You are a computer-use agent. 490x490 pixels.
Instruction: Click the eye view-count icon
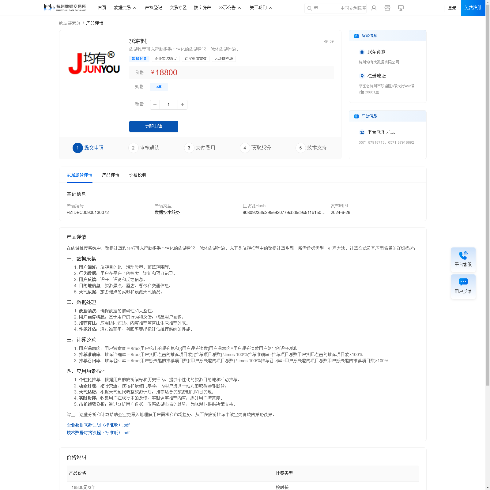coord(326,41)
